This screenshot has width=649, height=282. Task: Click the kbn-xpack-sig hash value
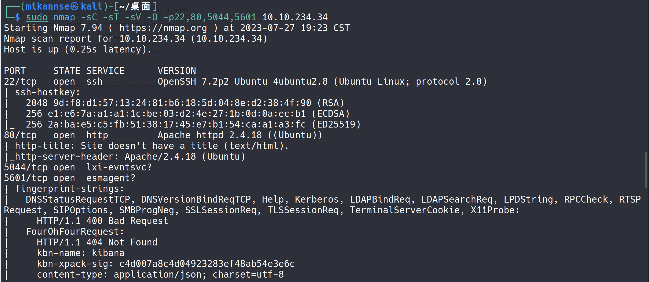[x=207, y=264]
